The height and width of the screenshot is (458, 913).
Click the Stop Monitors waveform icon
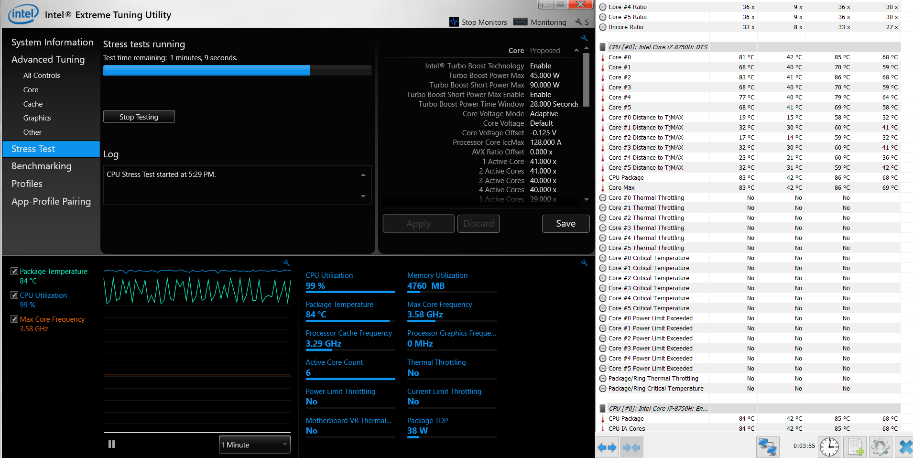[454, 22]
